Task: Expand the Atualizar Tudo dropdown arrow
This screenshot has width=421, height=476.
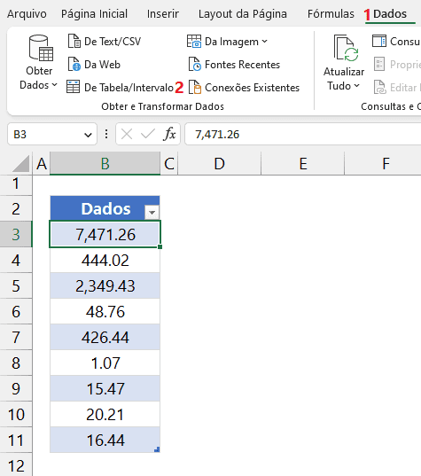Action: pyautogui.click(x=357, y=86)
